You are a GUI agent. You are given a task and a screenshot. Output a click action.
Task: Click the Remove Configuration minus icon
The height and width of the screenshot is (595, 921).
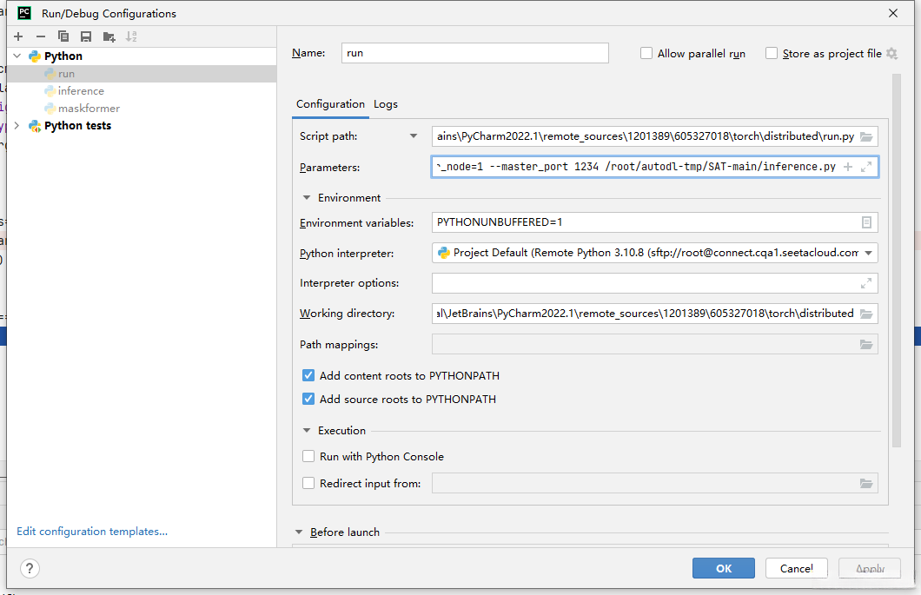40,36
